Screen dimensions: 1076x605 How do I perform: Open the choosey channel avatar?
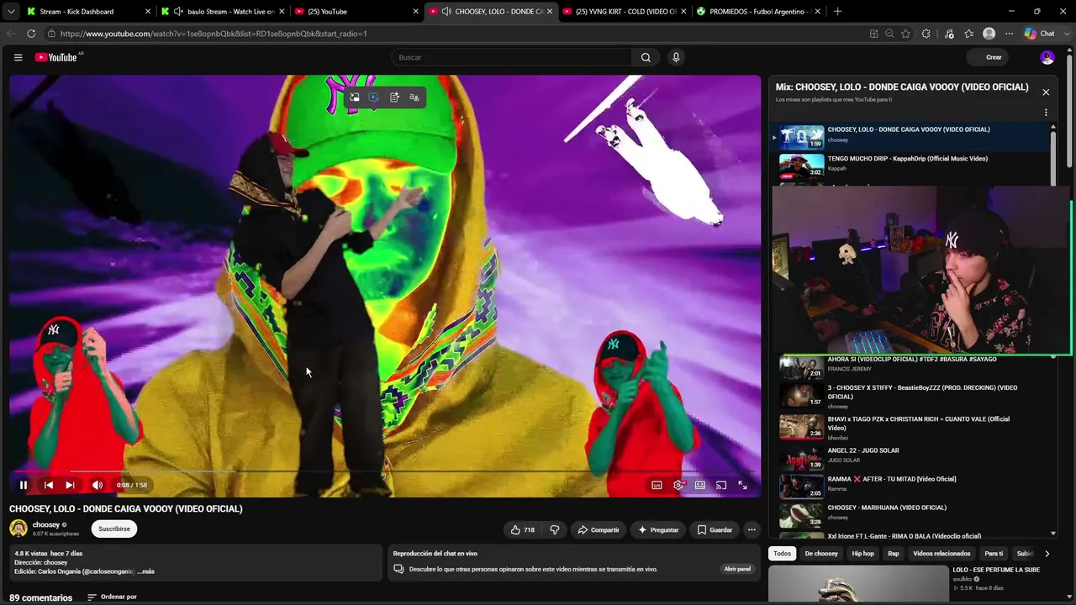coord(18,529)
